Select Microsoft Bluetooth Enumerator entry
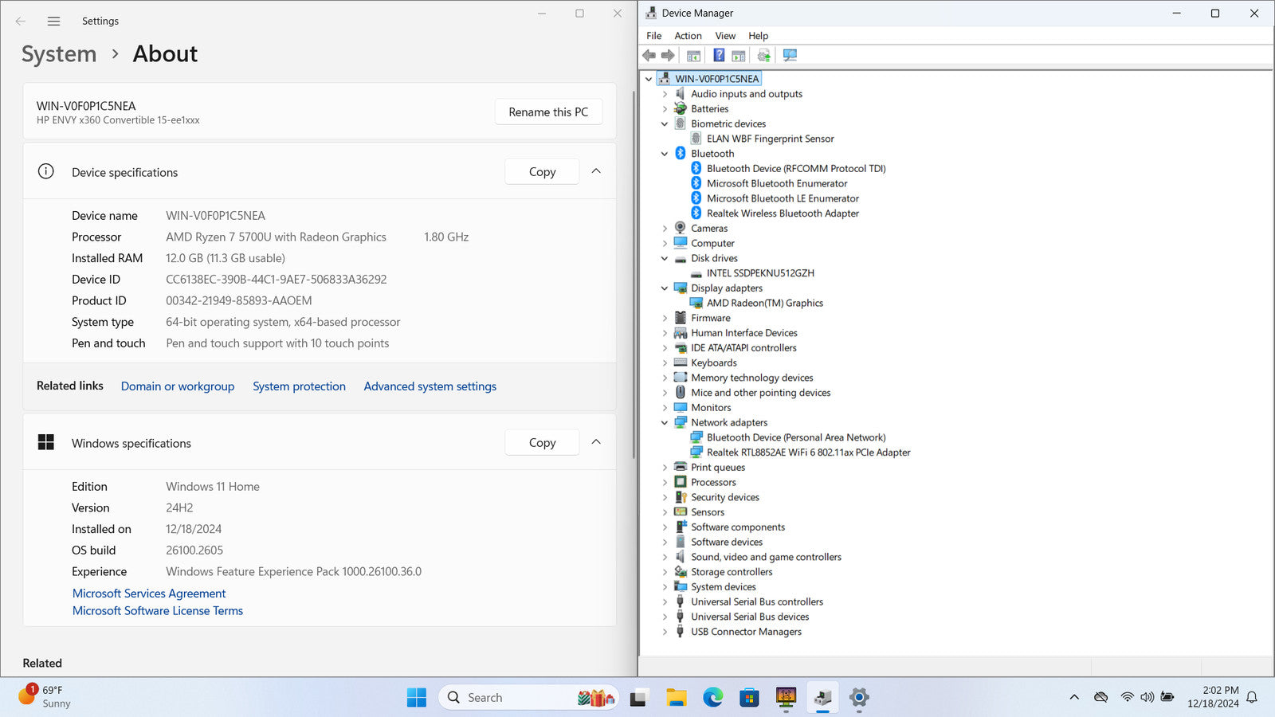 coord(777,183)
